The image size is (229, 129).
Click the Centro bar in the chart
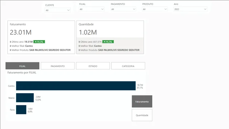pyautogui.click(x=76, y=86)
